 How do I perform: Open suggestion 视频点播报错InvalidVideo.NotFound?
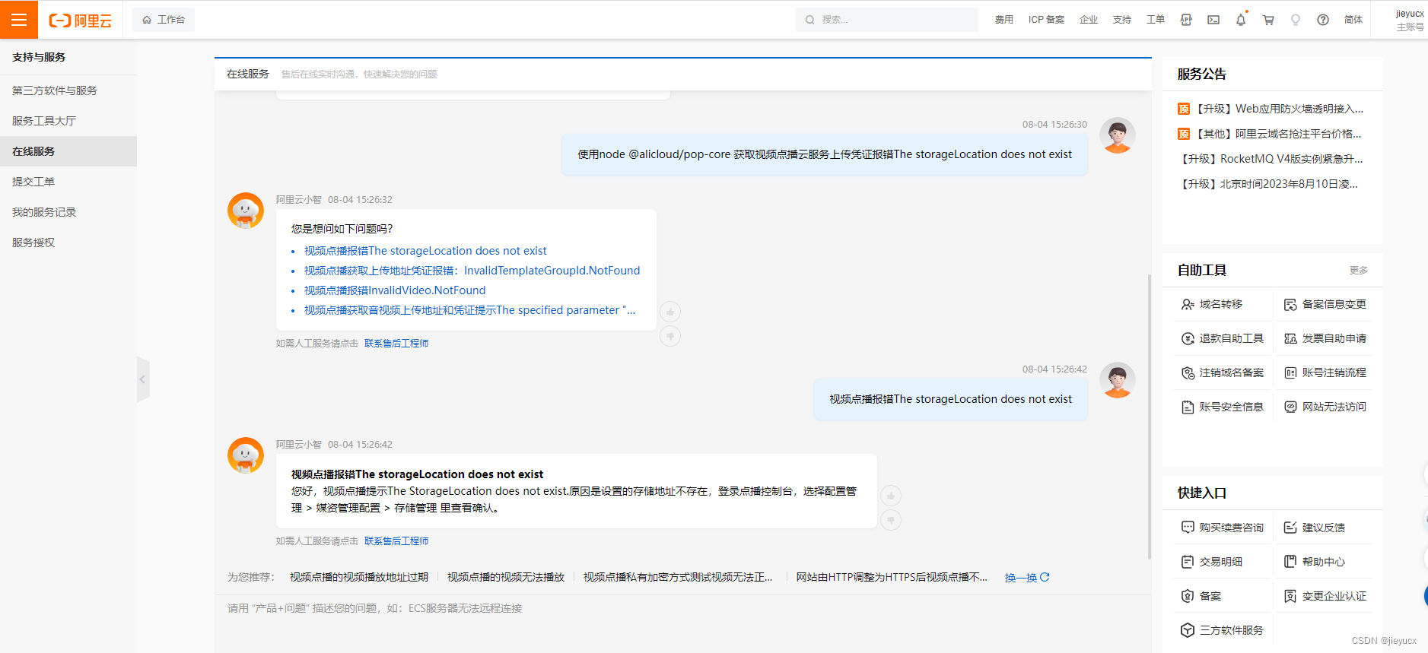(395, 290)
